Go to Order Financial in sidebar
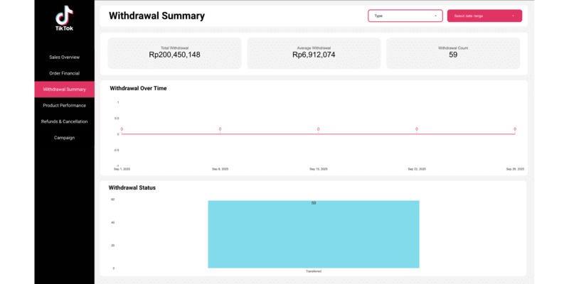Screen dimensions: 569x284 [x=64, y=73]
